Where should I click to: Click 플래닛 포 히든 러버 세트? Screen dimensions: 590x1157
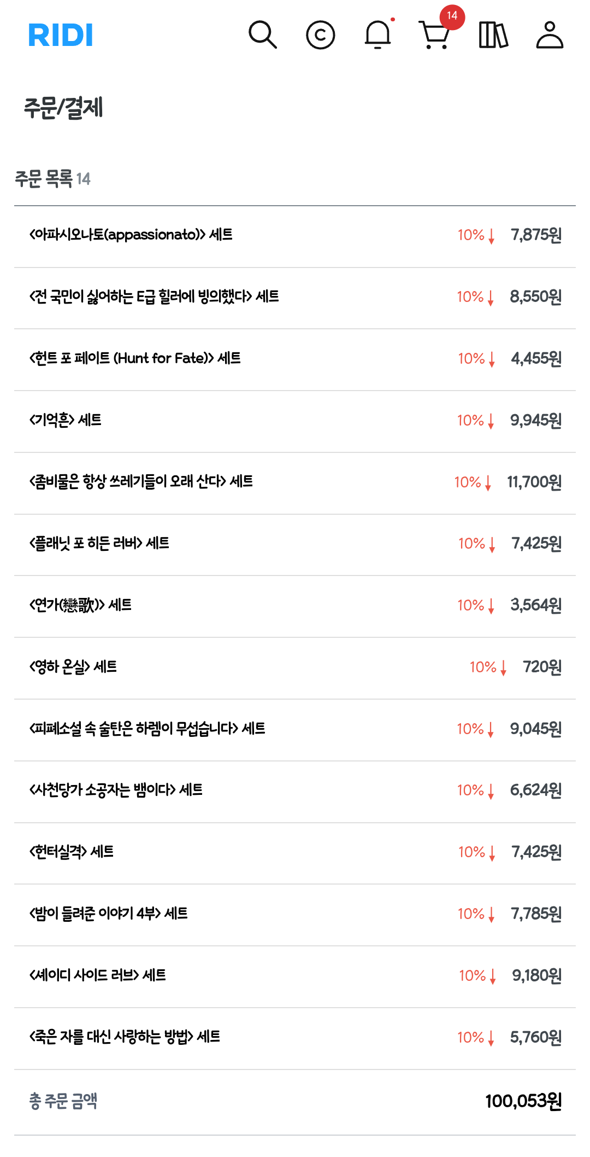point(99,543)
